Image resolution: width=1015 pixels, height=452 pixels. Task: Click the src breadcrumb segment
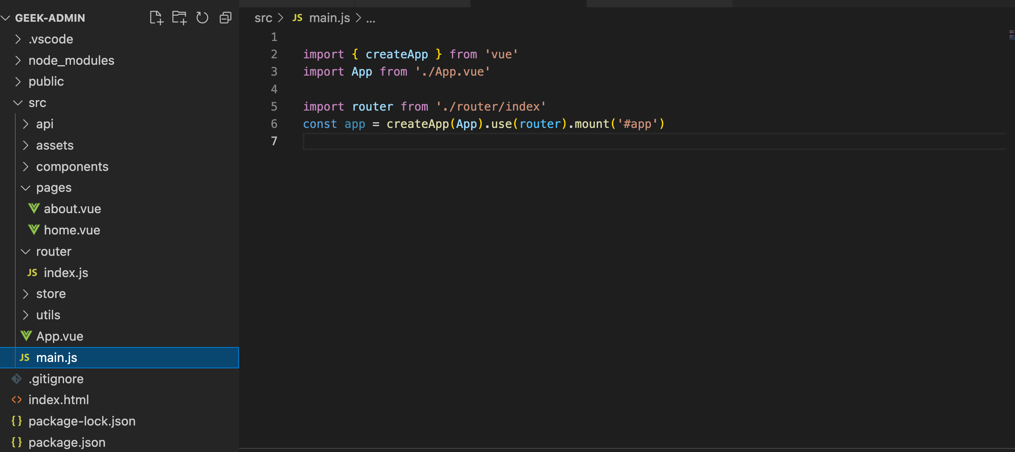263,18
